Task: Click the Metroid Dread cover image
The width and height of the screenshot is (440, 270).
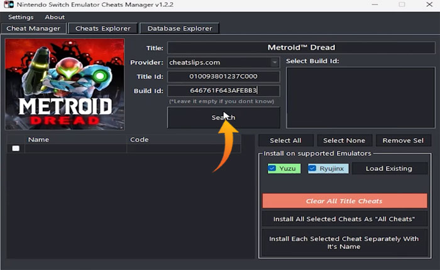Action: [65, 84]
